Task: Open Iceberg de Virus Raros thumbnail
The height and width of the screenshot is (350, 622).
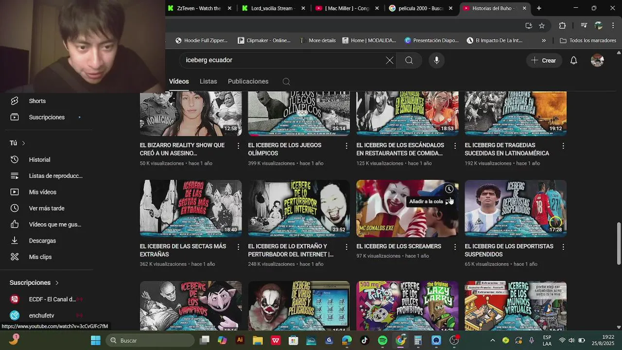Action: pyautogui.click(x=299, y=306)
